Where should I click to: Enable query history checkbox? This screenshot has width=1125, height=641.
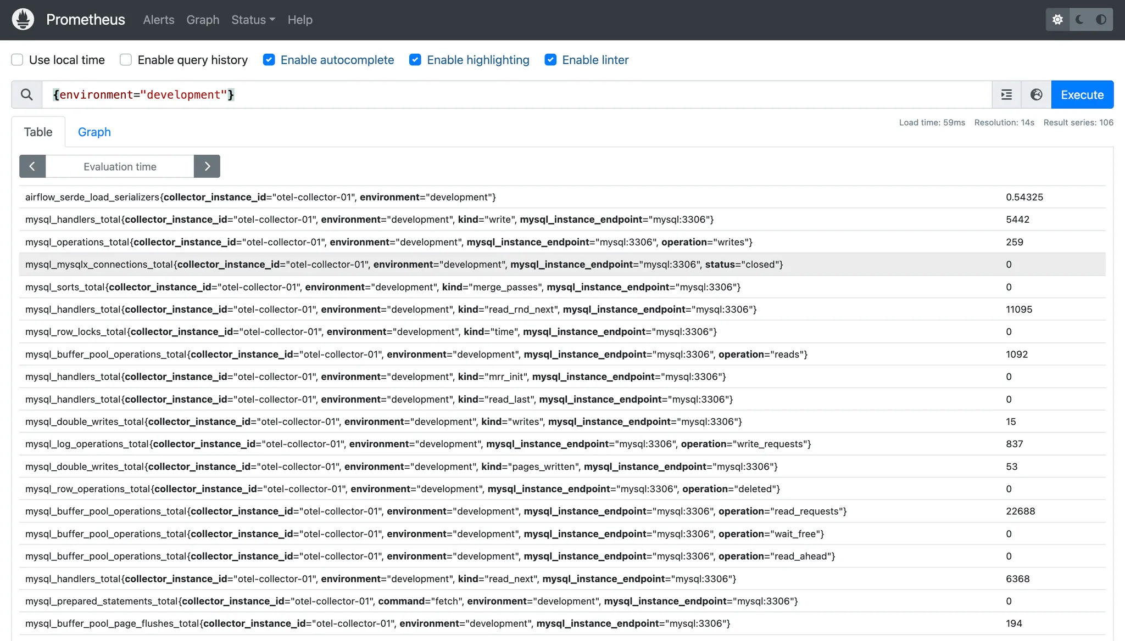[x=126, y=60]
